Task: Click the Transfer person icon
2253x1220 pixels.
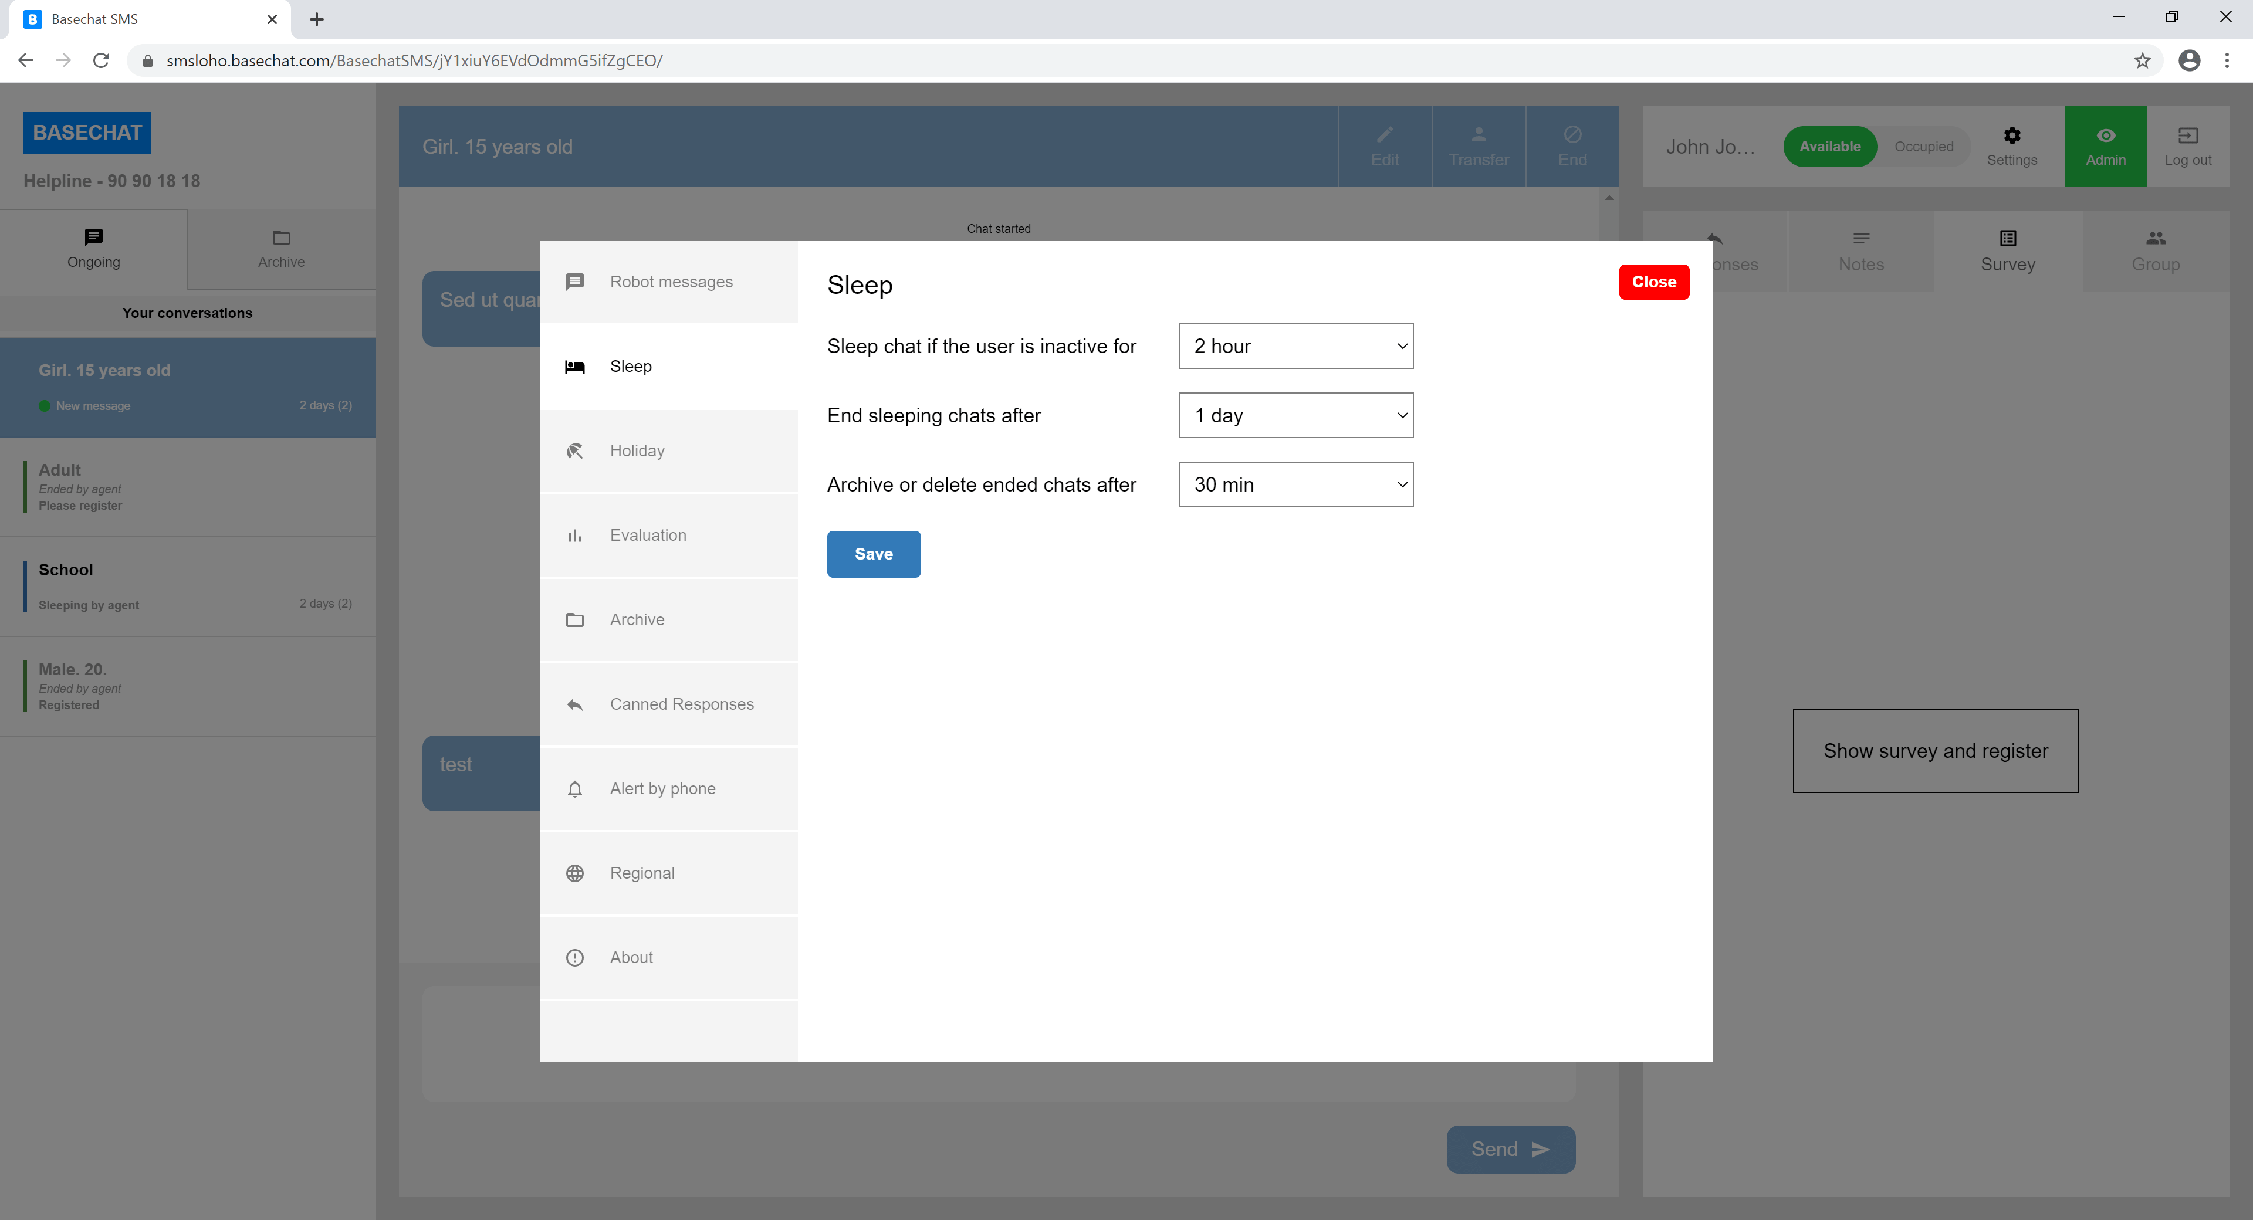Action: click(x=1478, y=135)
